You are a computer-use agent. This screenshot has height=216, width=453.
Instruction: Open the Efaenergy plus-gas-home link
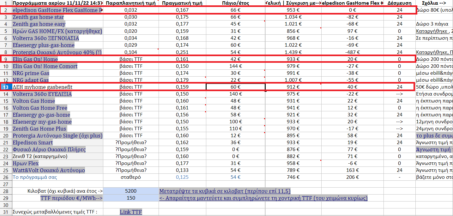point(44,45)
